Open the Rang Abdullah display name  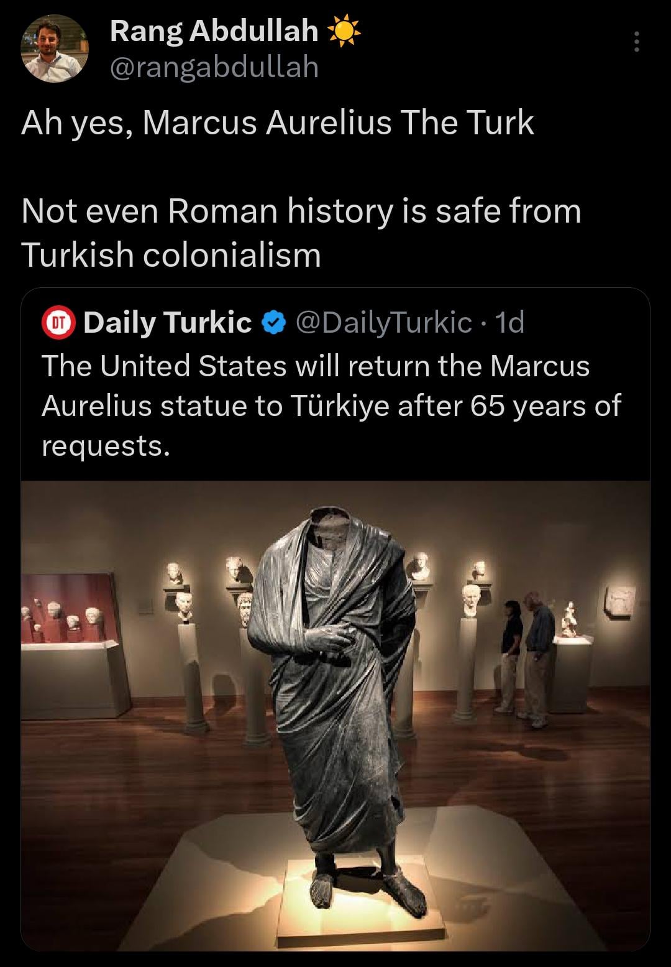pos(214,31)
